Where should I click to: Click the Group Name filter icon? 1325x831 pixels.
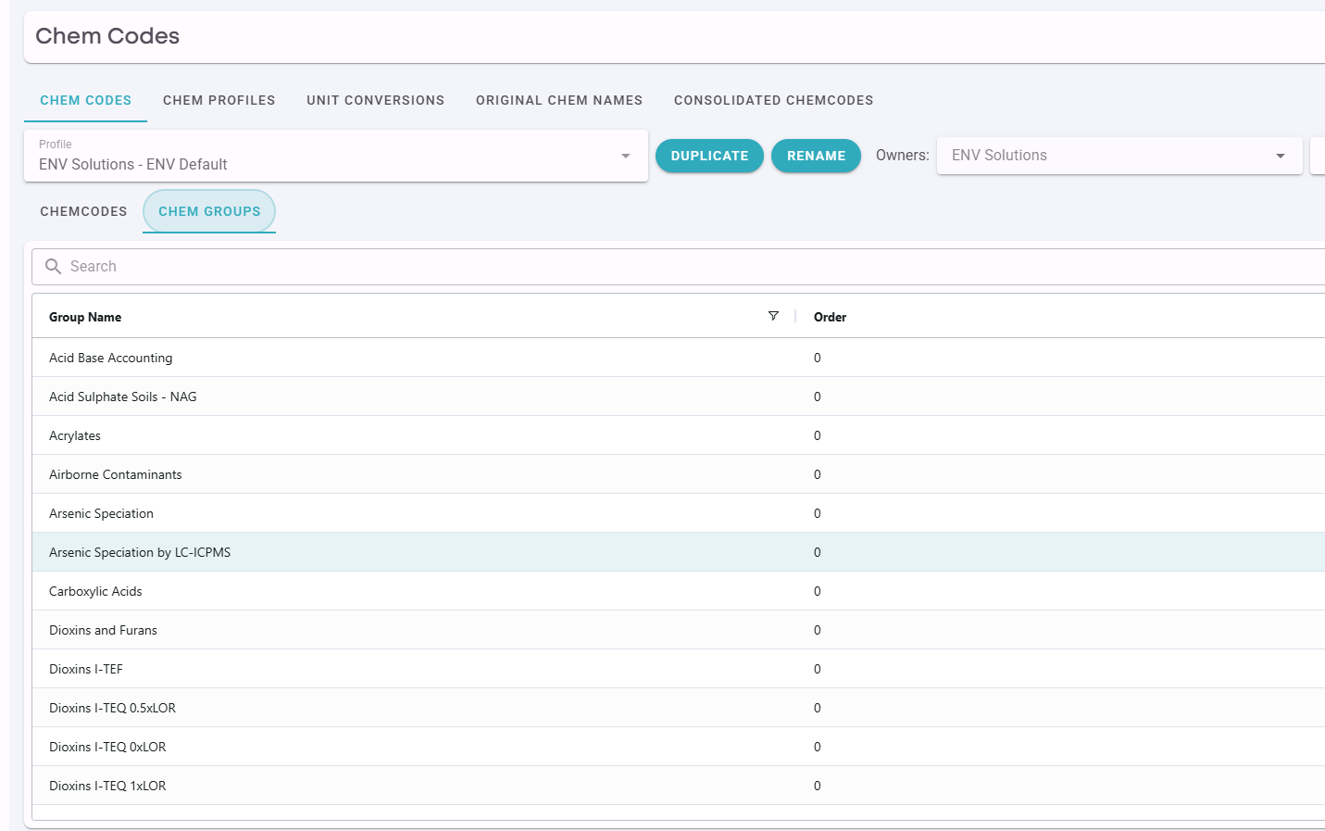[x=773, y=316]
